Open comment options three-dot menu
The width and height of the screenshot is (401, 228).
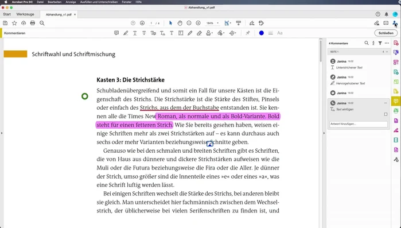[387, 43]
